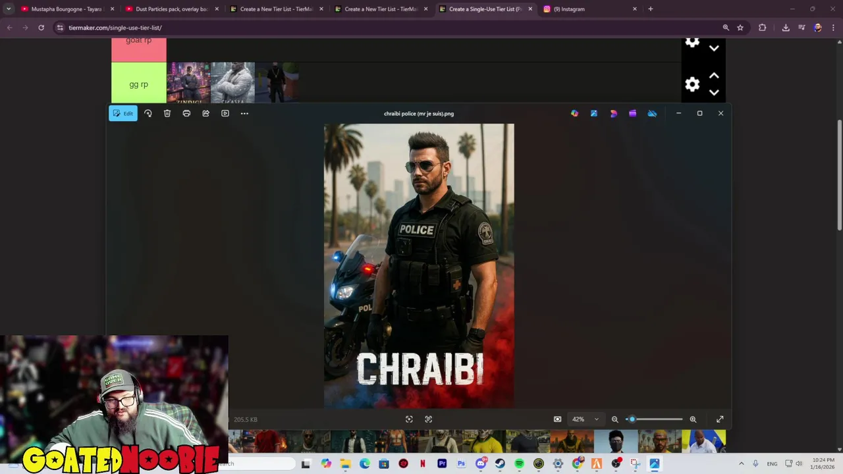Switch to first Create a New Tier List tab
The width and height of the screenshot is (843, 474).
pyautogui.click(x=276, y=9)
